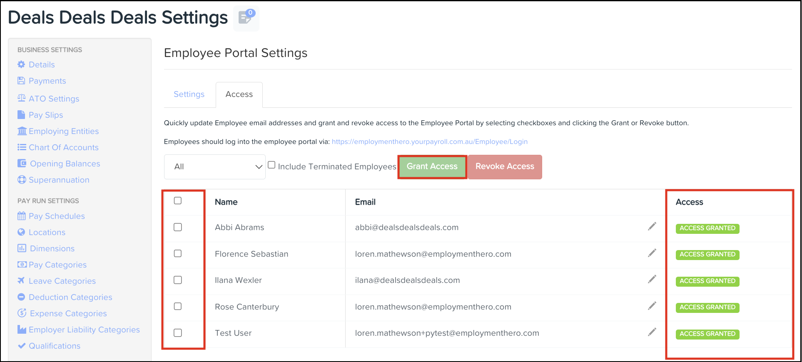
Task: Edit Abbi Abrams' email using the pencil icon
Action: 652,226
